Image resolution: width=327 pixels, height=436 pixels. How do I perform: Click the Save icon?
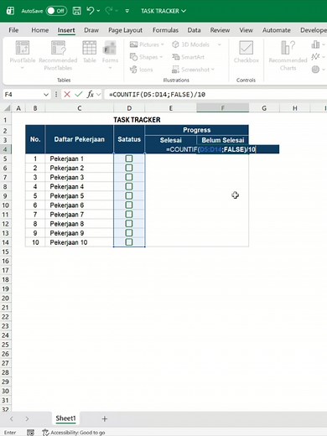tap(76, 11)
